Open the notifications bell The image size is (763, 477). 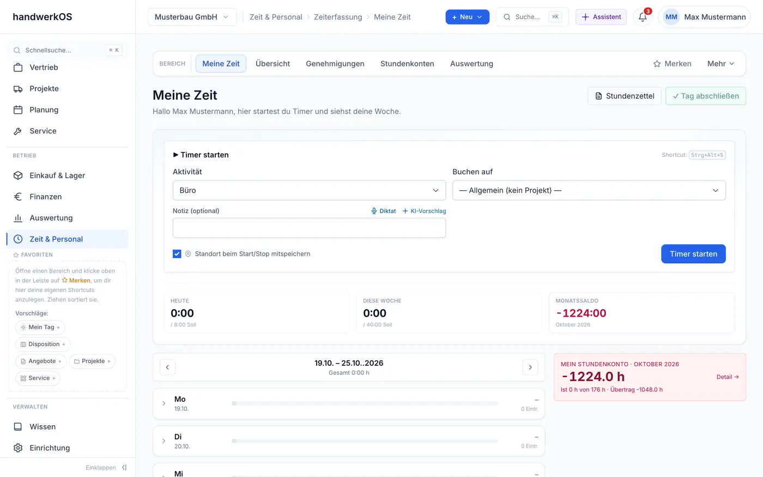click(x=643, y=17)
